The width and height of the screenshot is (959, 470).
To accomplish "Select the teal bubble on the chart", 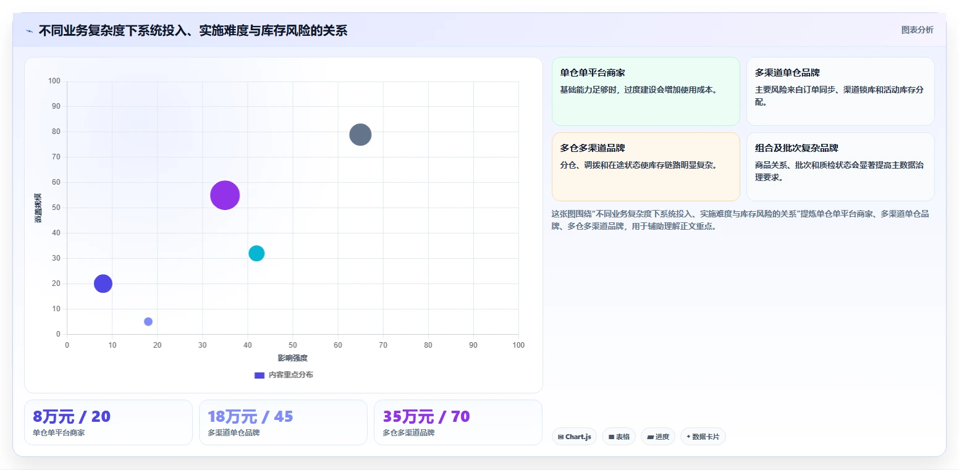I will tap(256, 253).
